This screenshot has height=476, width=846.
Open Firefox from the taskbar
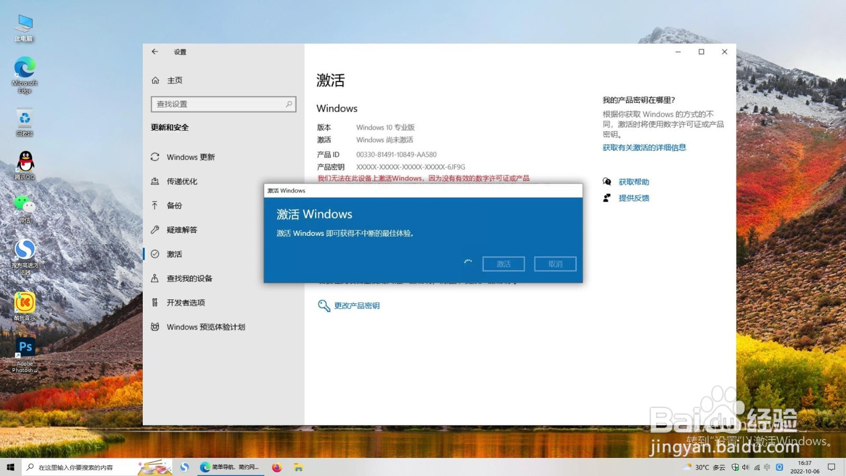(x=277, y=467)
